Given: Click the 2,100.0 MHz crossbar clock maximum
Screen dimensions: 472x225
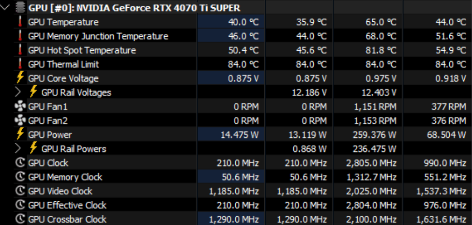Looking at the screenshot, I should 371,219.
